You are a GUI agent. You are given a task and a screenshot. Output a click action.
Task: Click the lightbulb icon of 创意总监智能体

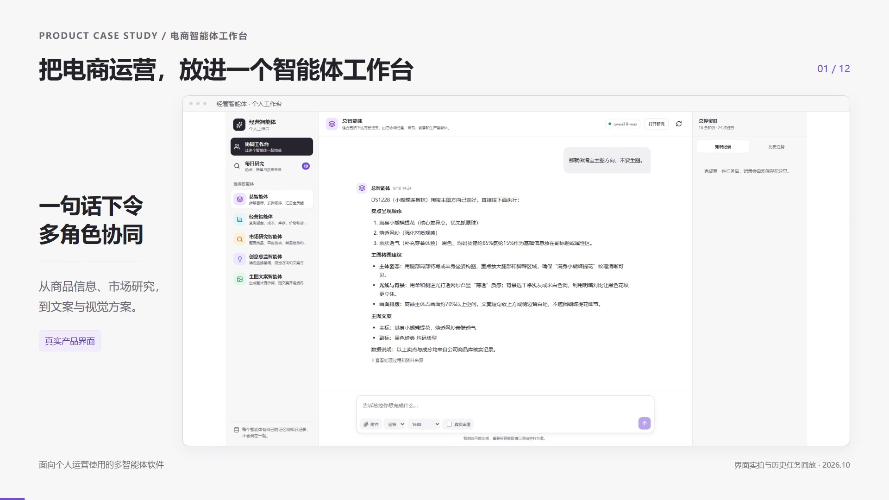[x=240, y=259]
